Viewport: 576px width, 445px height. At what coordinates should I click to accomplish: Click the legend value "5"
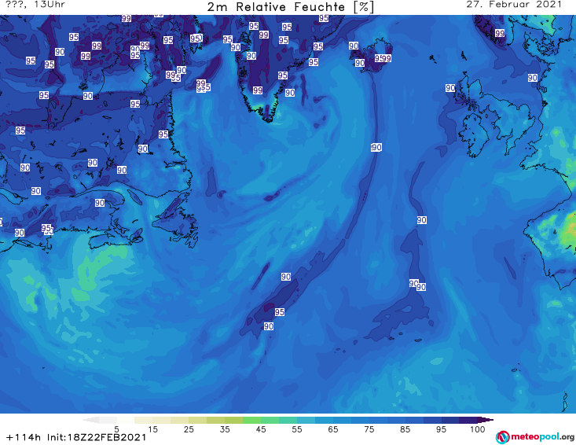click(116, 429)
